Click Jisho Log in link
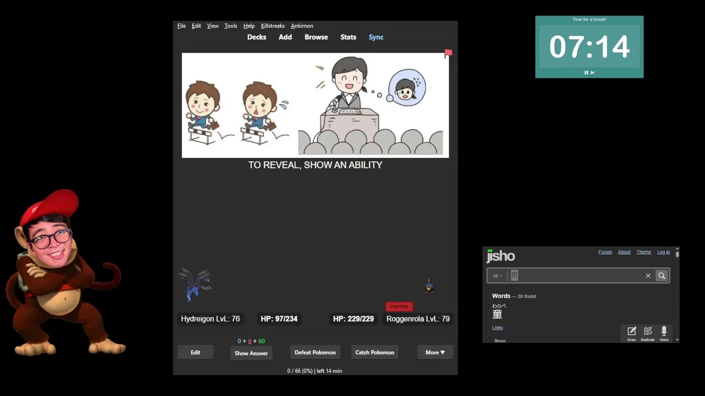705x396 pixels. click(663, 252)
